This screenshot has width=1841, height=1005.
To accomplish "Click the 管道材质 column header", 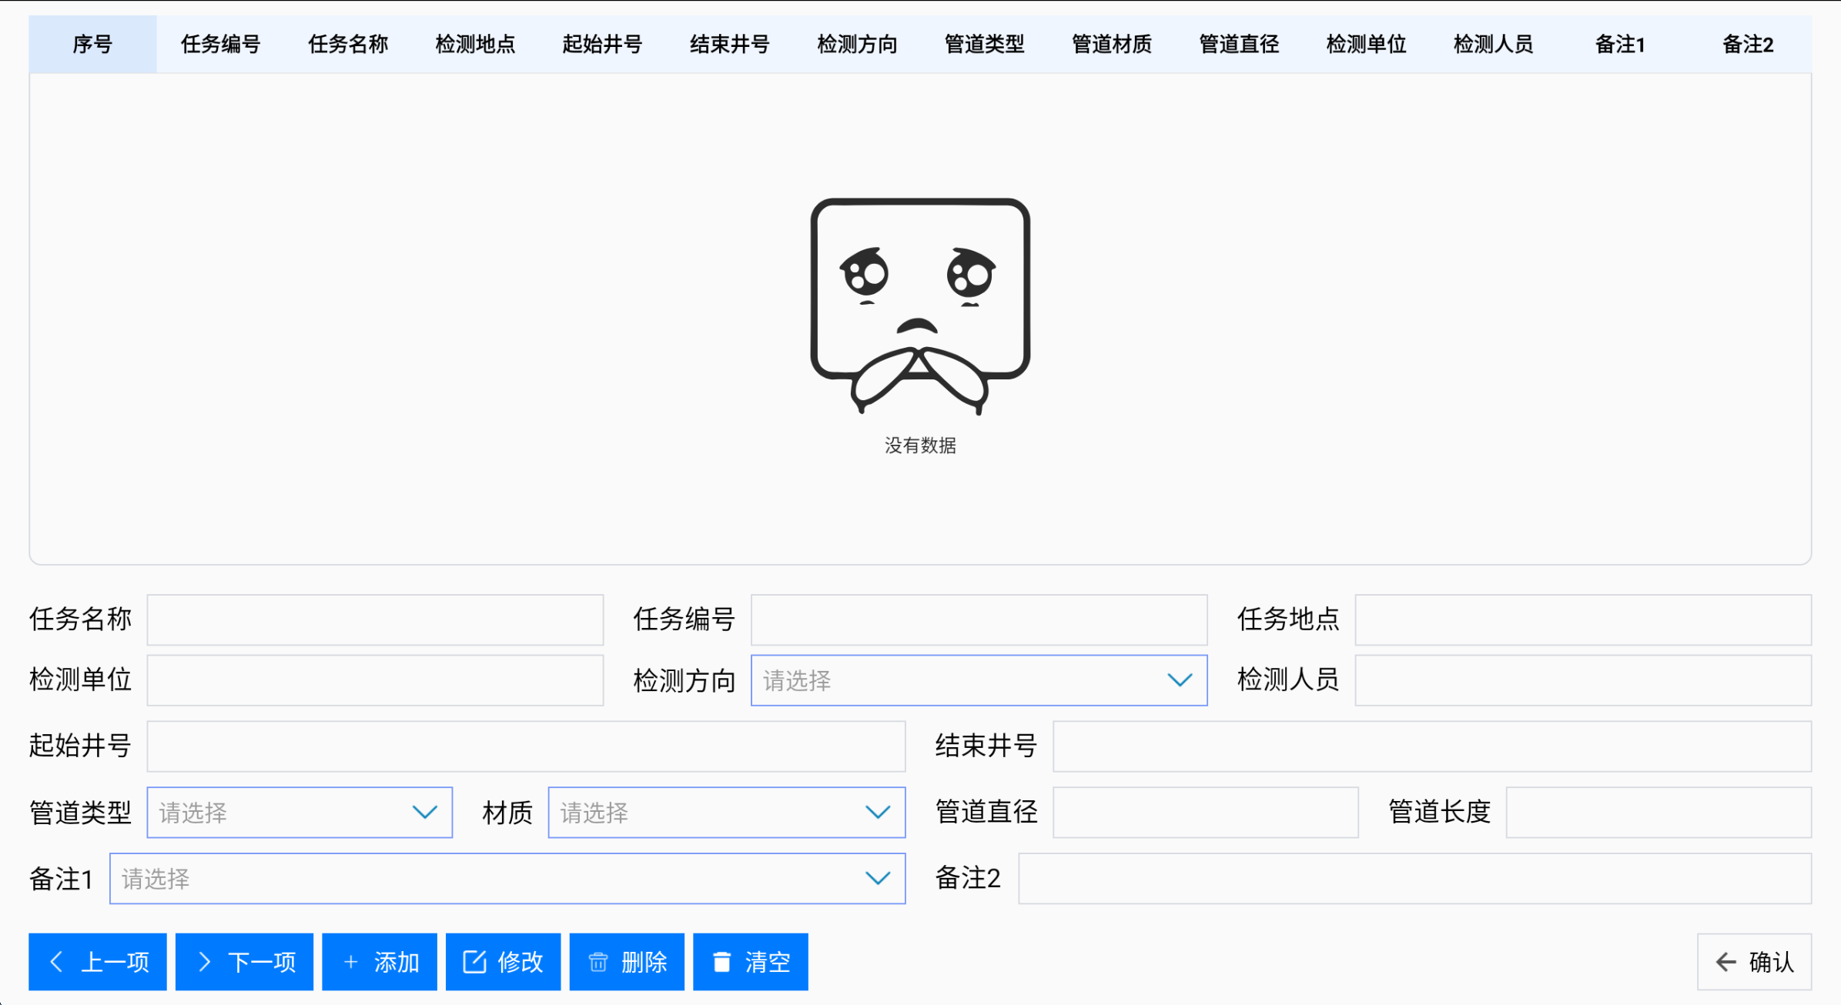I will coord(1112,44).
